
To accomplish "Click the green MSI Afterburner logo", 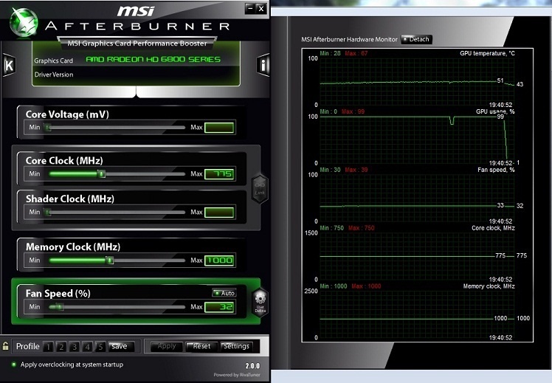I will point(24,22).
